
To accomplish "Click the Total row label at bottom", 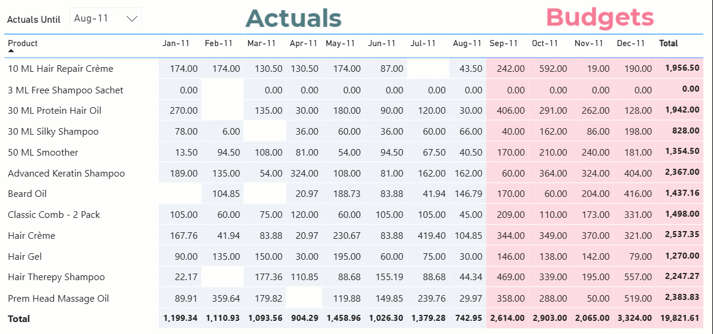I will tap(19, 319).
